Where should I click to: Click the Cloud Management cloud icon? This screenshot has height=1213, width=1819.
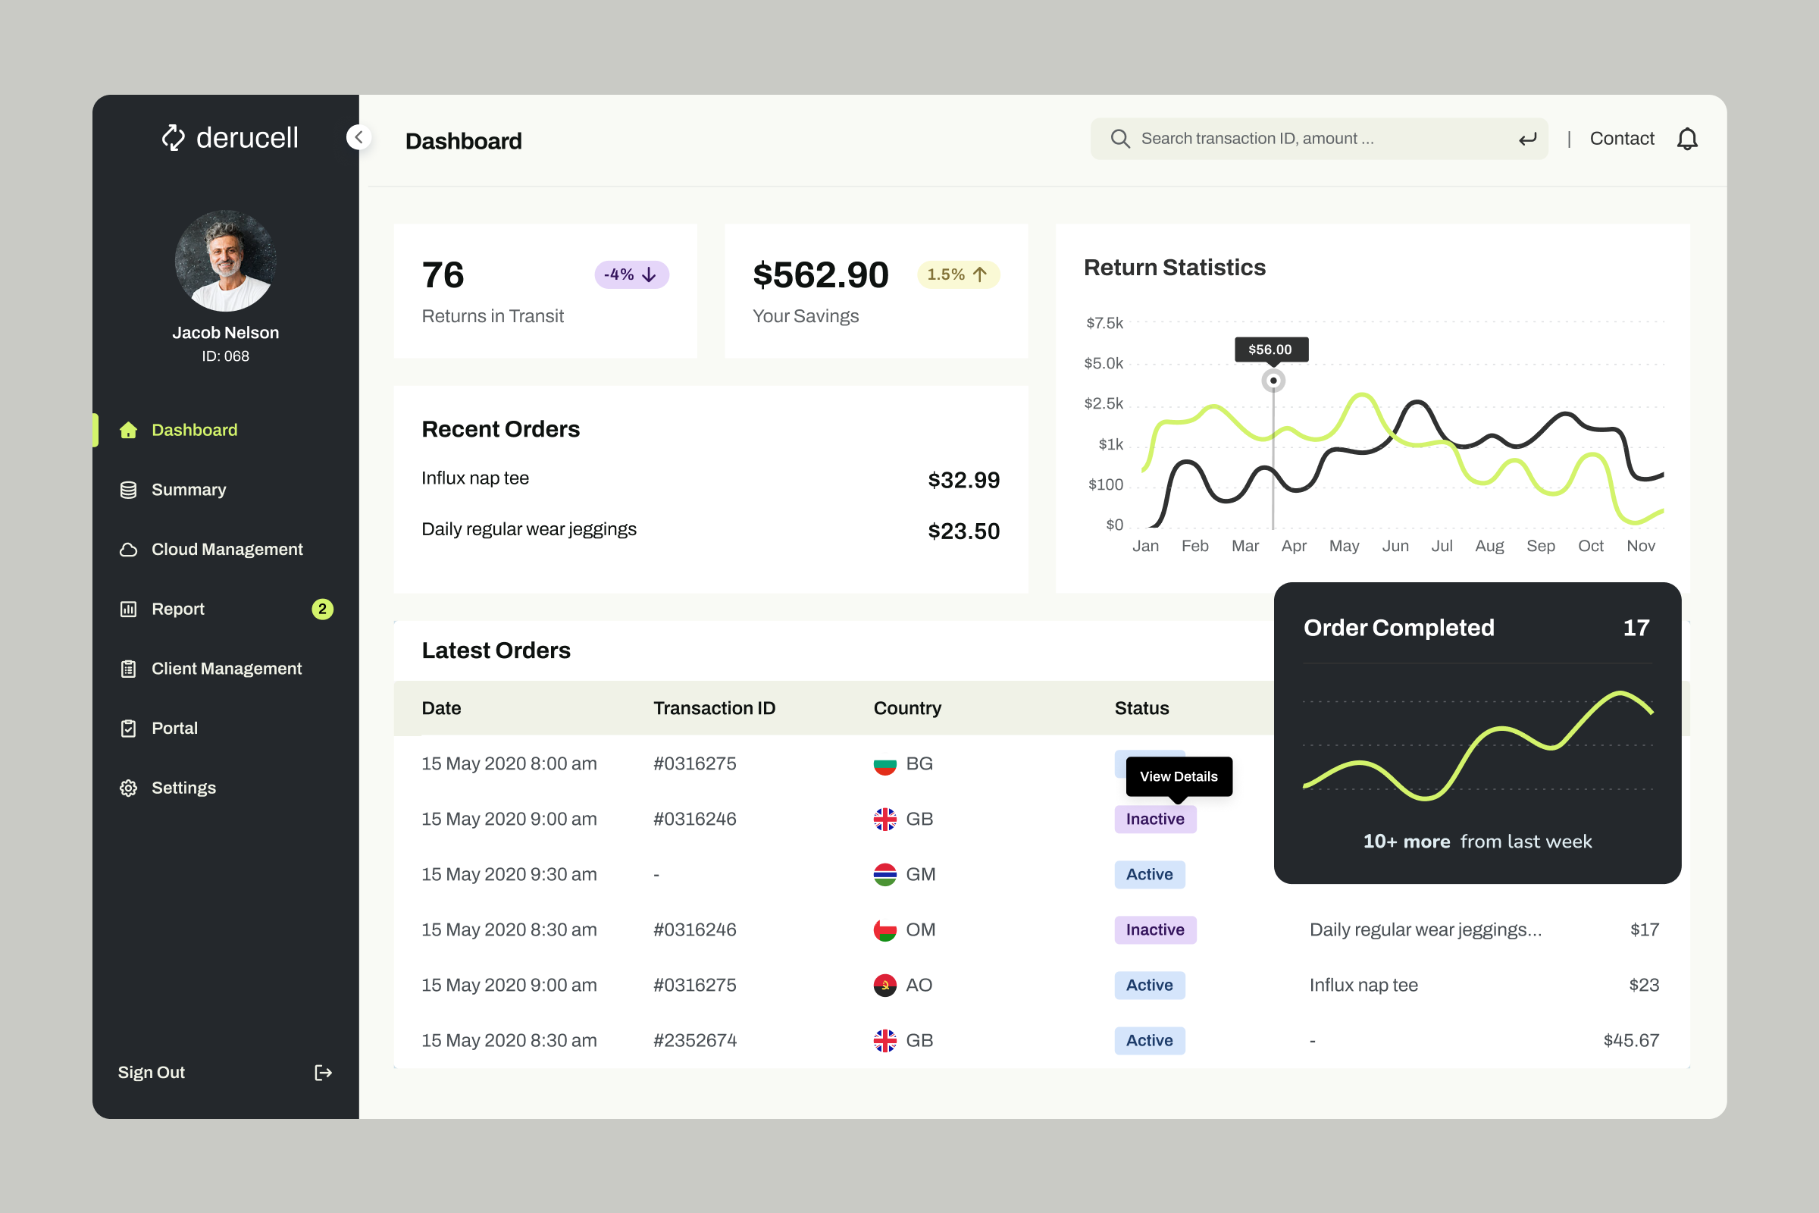(x=128, y=549)
